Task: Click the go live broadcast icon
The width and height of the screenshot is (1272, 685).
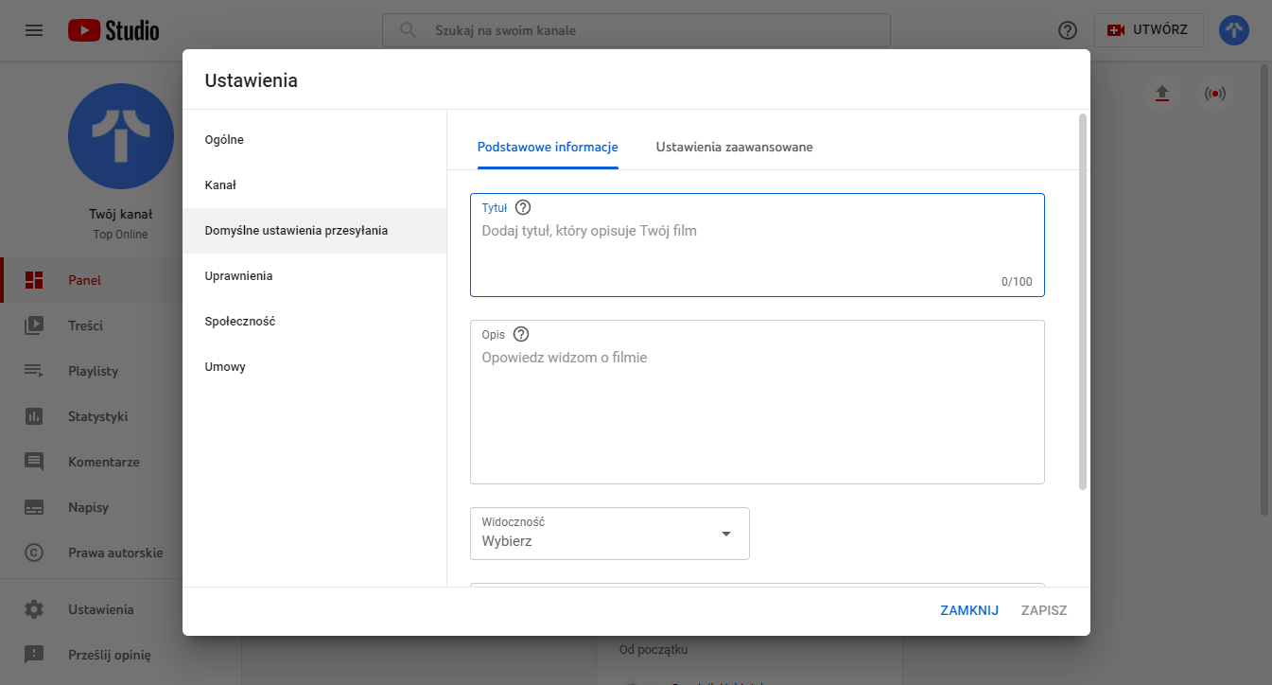Action: point(1215,94)
